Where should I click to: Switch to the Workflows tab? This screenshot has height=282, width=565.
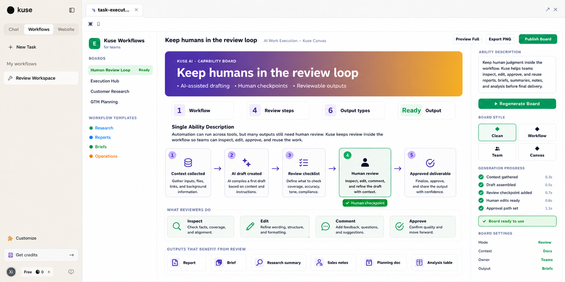click(39, 30)
